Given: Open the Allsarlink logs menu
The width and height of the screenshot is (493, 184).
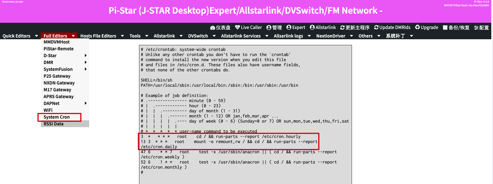Looking at the screenshot, I should tap(288, 36).
